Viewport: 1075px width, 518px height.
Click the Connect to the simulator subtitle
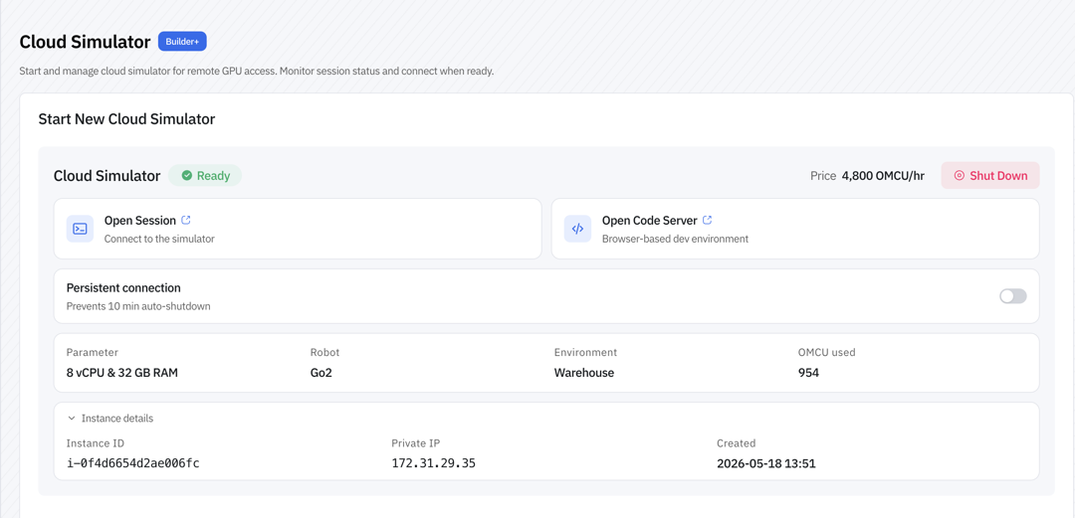(x=159, y=240)
